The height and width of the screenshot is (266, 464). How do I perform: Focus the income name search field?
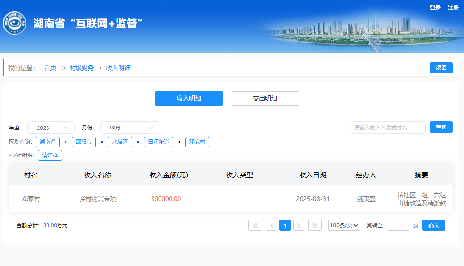[387, 128]
